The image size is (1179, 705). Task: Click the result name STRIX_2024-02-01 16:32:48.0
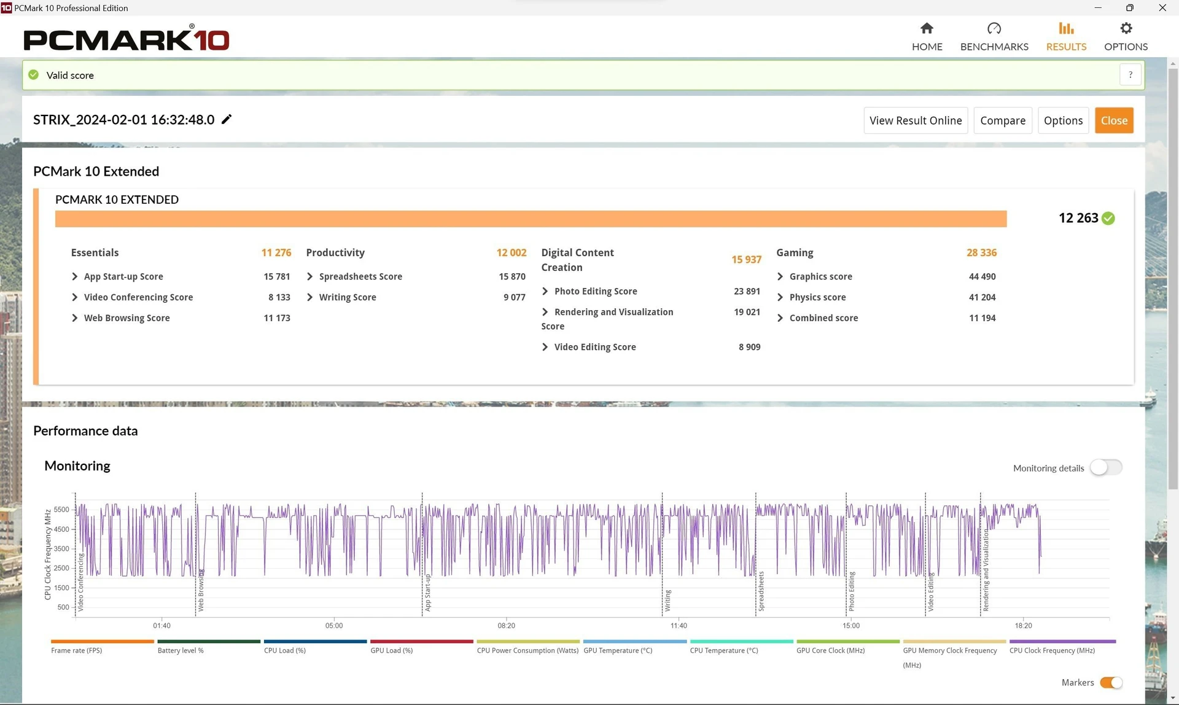pos(124,120)
